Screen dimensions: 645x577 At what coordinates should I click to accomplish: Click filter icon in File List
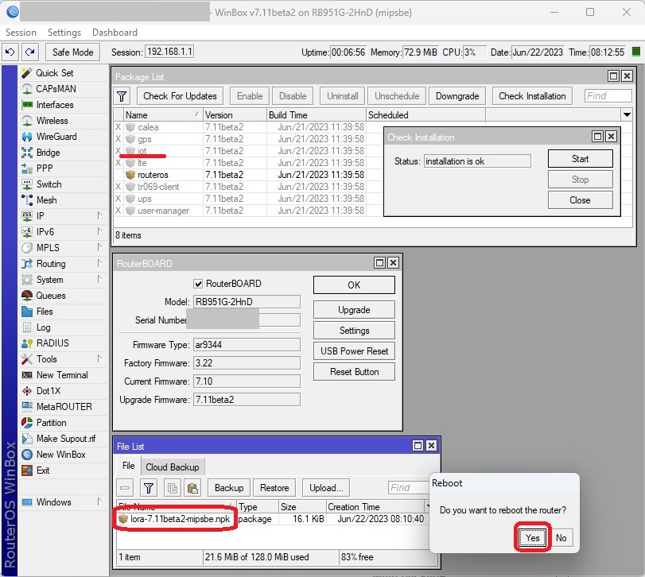[x=149, y=488]
